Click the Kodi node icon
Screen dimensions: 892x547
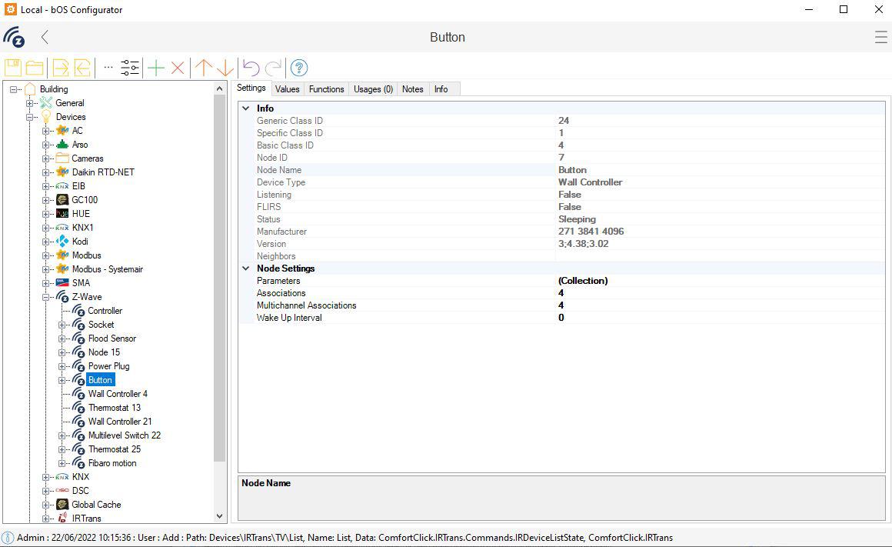(x=62, y=242)
